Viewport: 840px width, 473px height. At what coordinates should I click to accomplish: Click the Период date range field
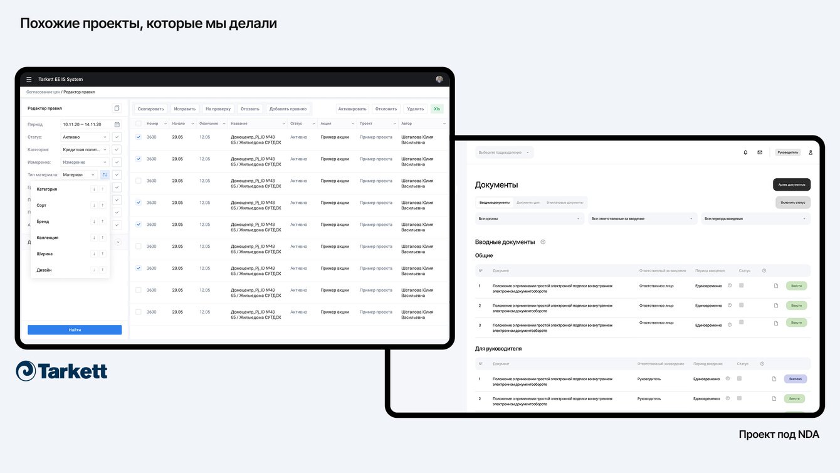click(87, 124)
